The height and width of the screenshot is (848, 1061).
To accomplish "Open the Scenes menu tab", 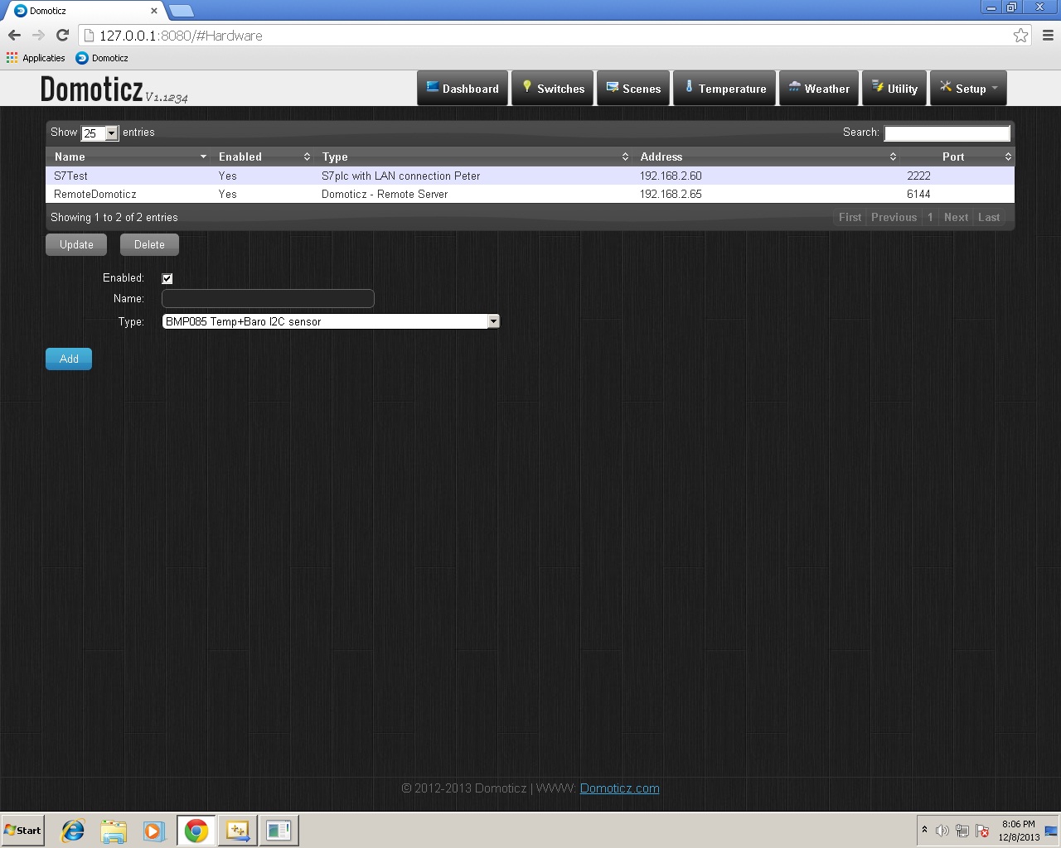I will click(x=633, y=89).
